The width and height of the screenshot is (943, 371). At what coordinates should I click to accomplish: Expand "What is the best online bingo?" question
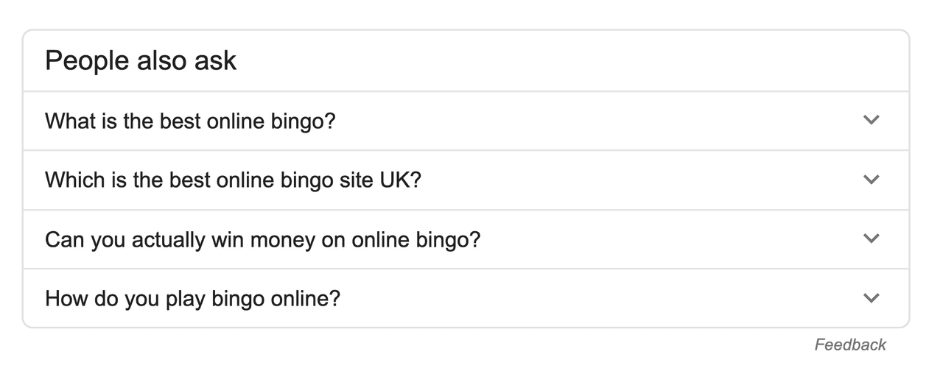point(466,121)
